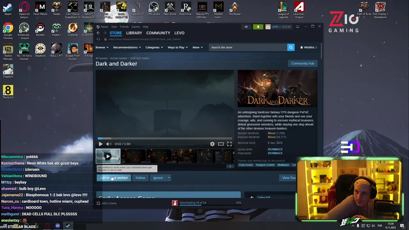
Task: Open the Help menu
Action: coord(146,27)
